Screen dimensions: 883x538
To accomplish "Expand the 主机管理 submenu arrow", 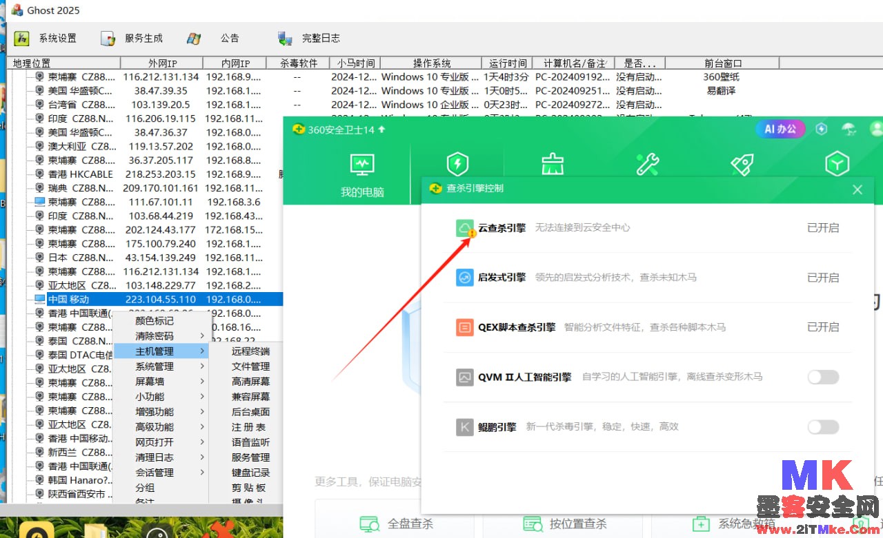I will (202, 351).
